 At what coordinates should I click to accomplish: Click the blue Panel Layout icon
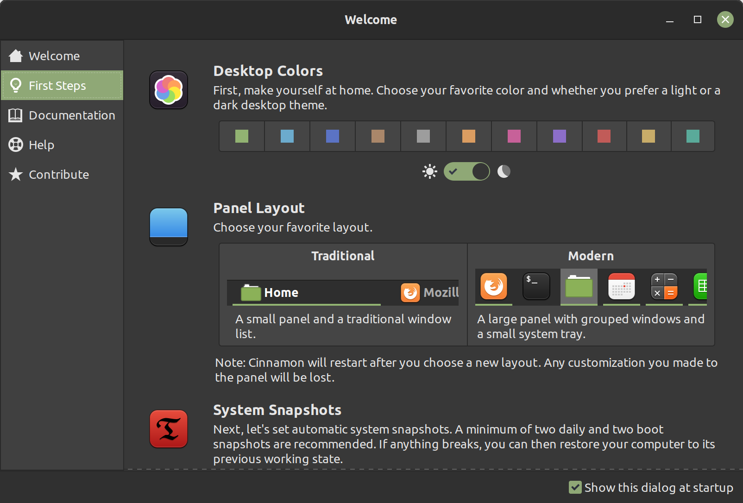[169, 227]
